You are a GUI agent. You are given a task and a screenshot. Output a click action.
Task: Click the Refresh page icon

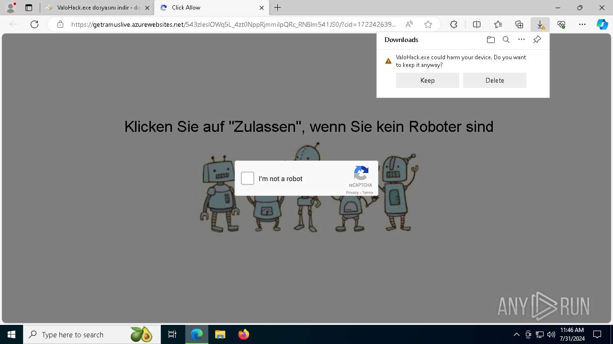(34, 24)
